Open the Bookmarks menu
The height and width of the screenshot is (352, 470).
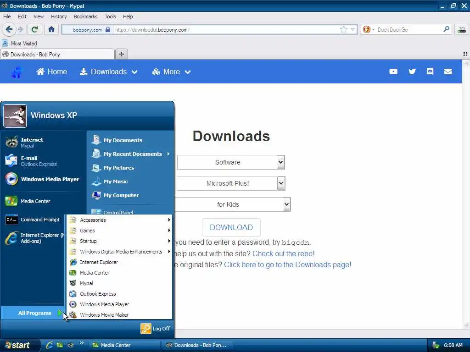pyautogui.click(x=86, y=16)
